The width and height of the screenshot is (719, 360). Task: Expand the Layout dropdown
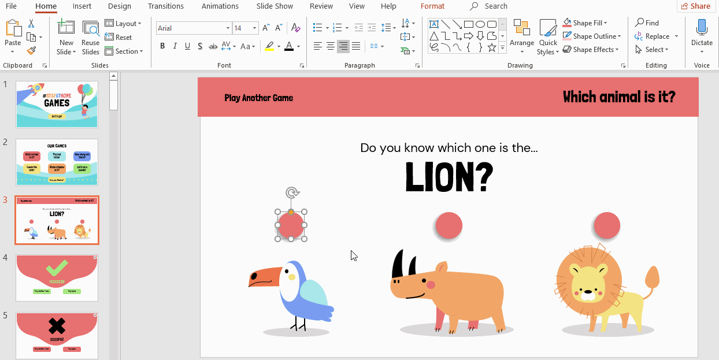pyautogui.click(x=123, y=24)
